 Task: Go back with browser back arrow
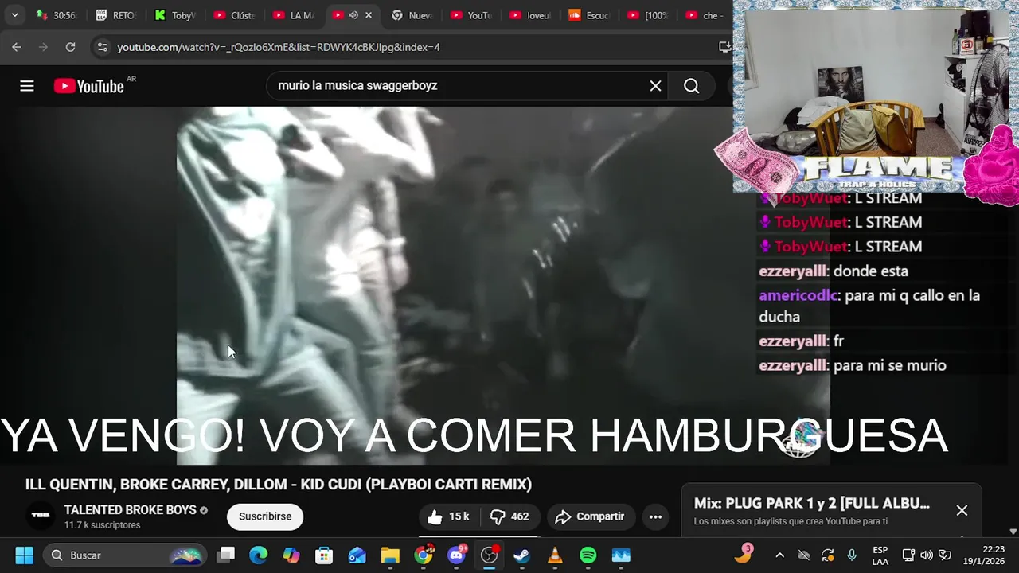click(17, 47)
